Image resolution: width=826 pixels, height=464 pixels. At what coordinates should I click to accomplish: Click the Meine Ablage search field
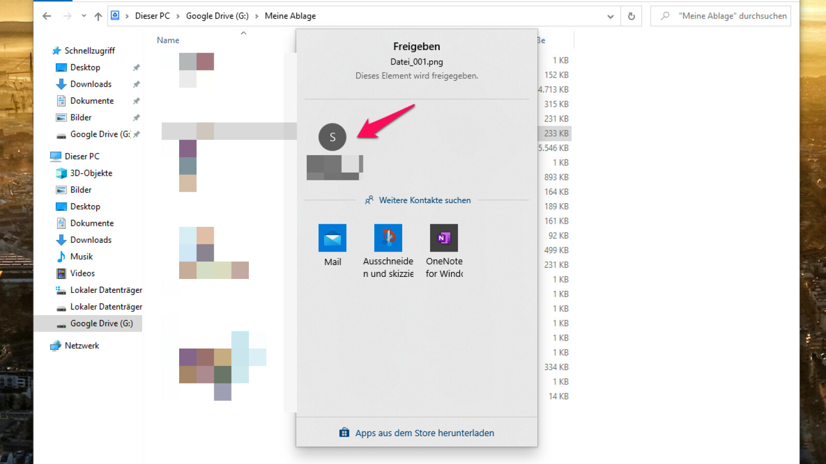(x=728, y=16)
